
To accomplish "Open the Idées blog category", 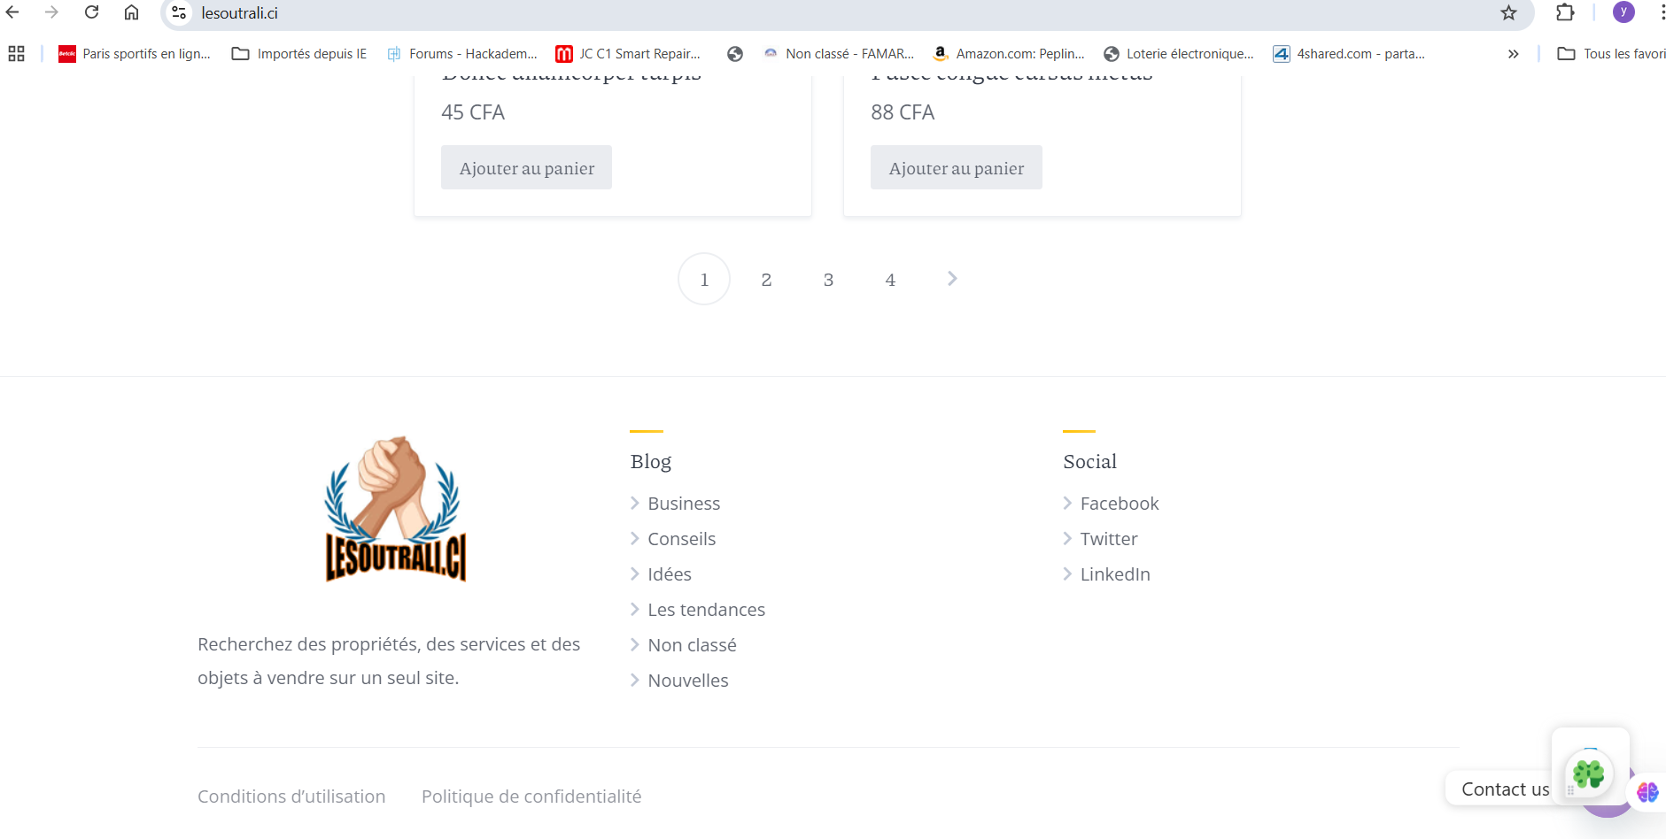I will tap(670, 574).
